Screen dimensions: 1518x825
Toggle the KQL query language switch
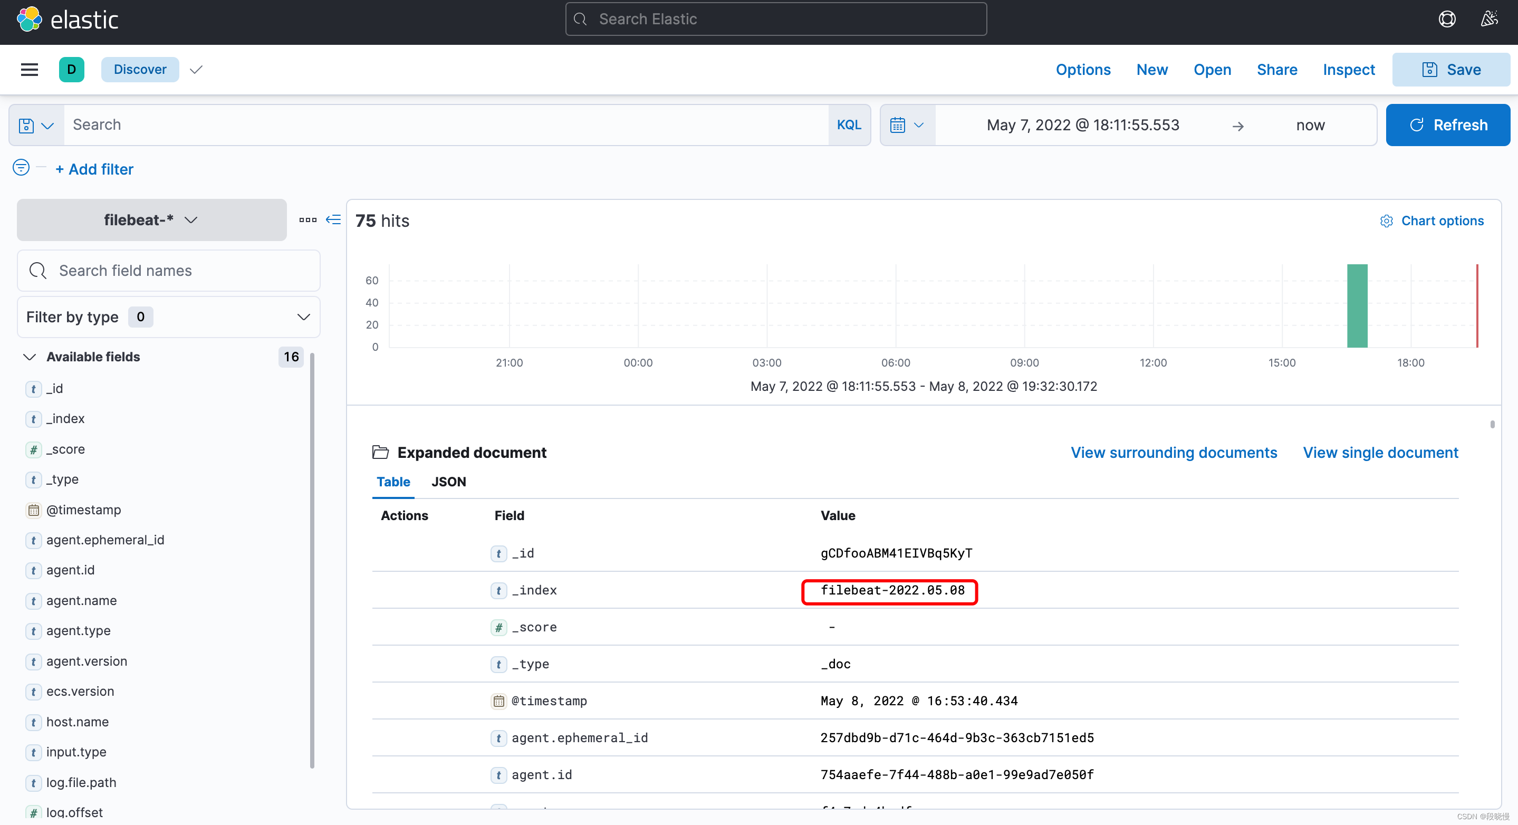[x=849, y=125]
